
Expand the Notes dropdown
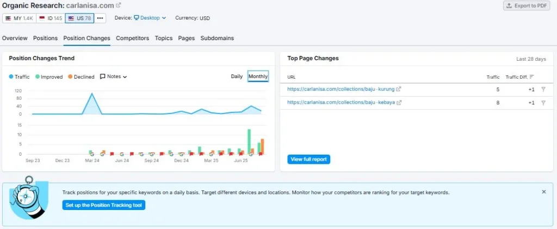point(114,77)
